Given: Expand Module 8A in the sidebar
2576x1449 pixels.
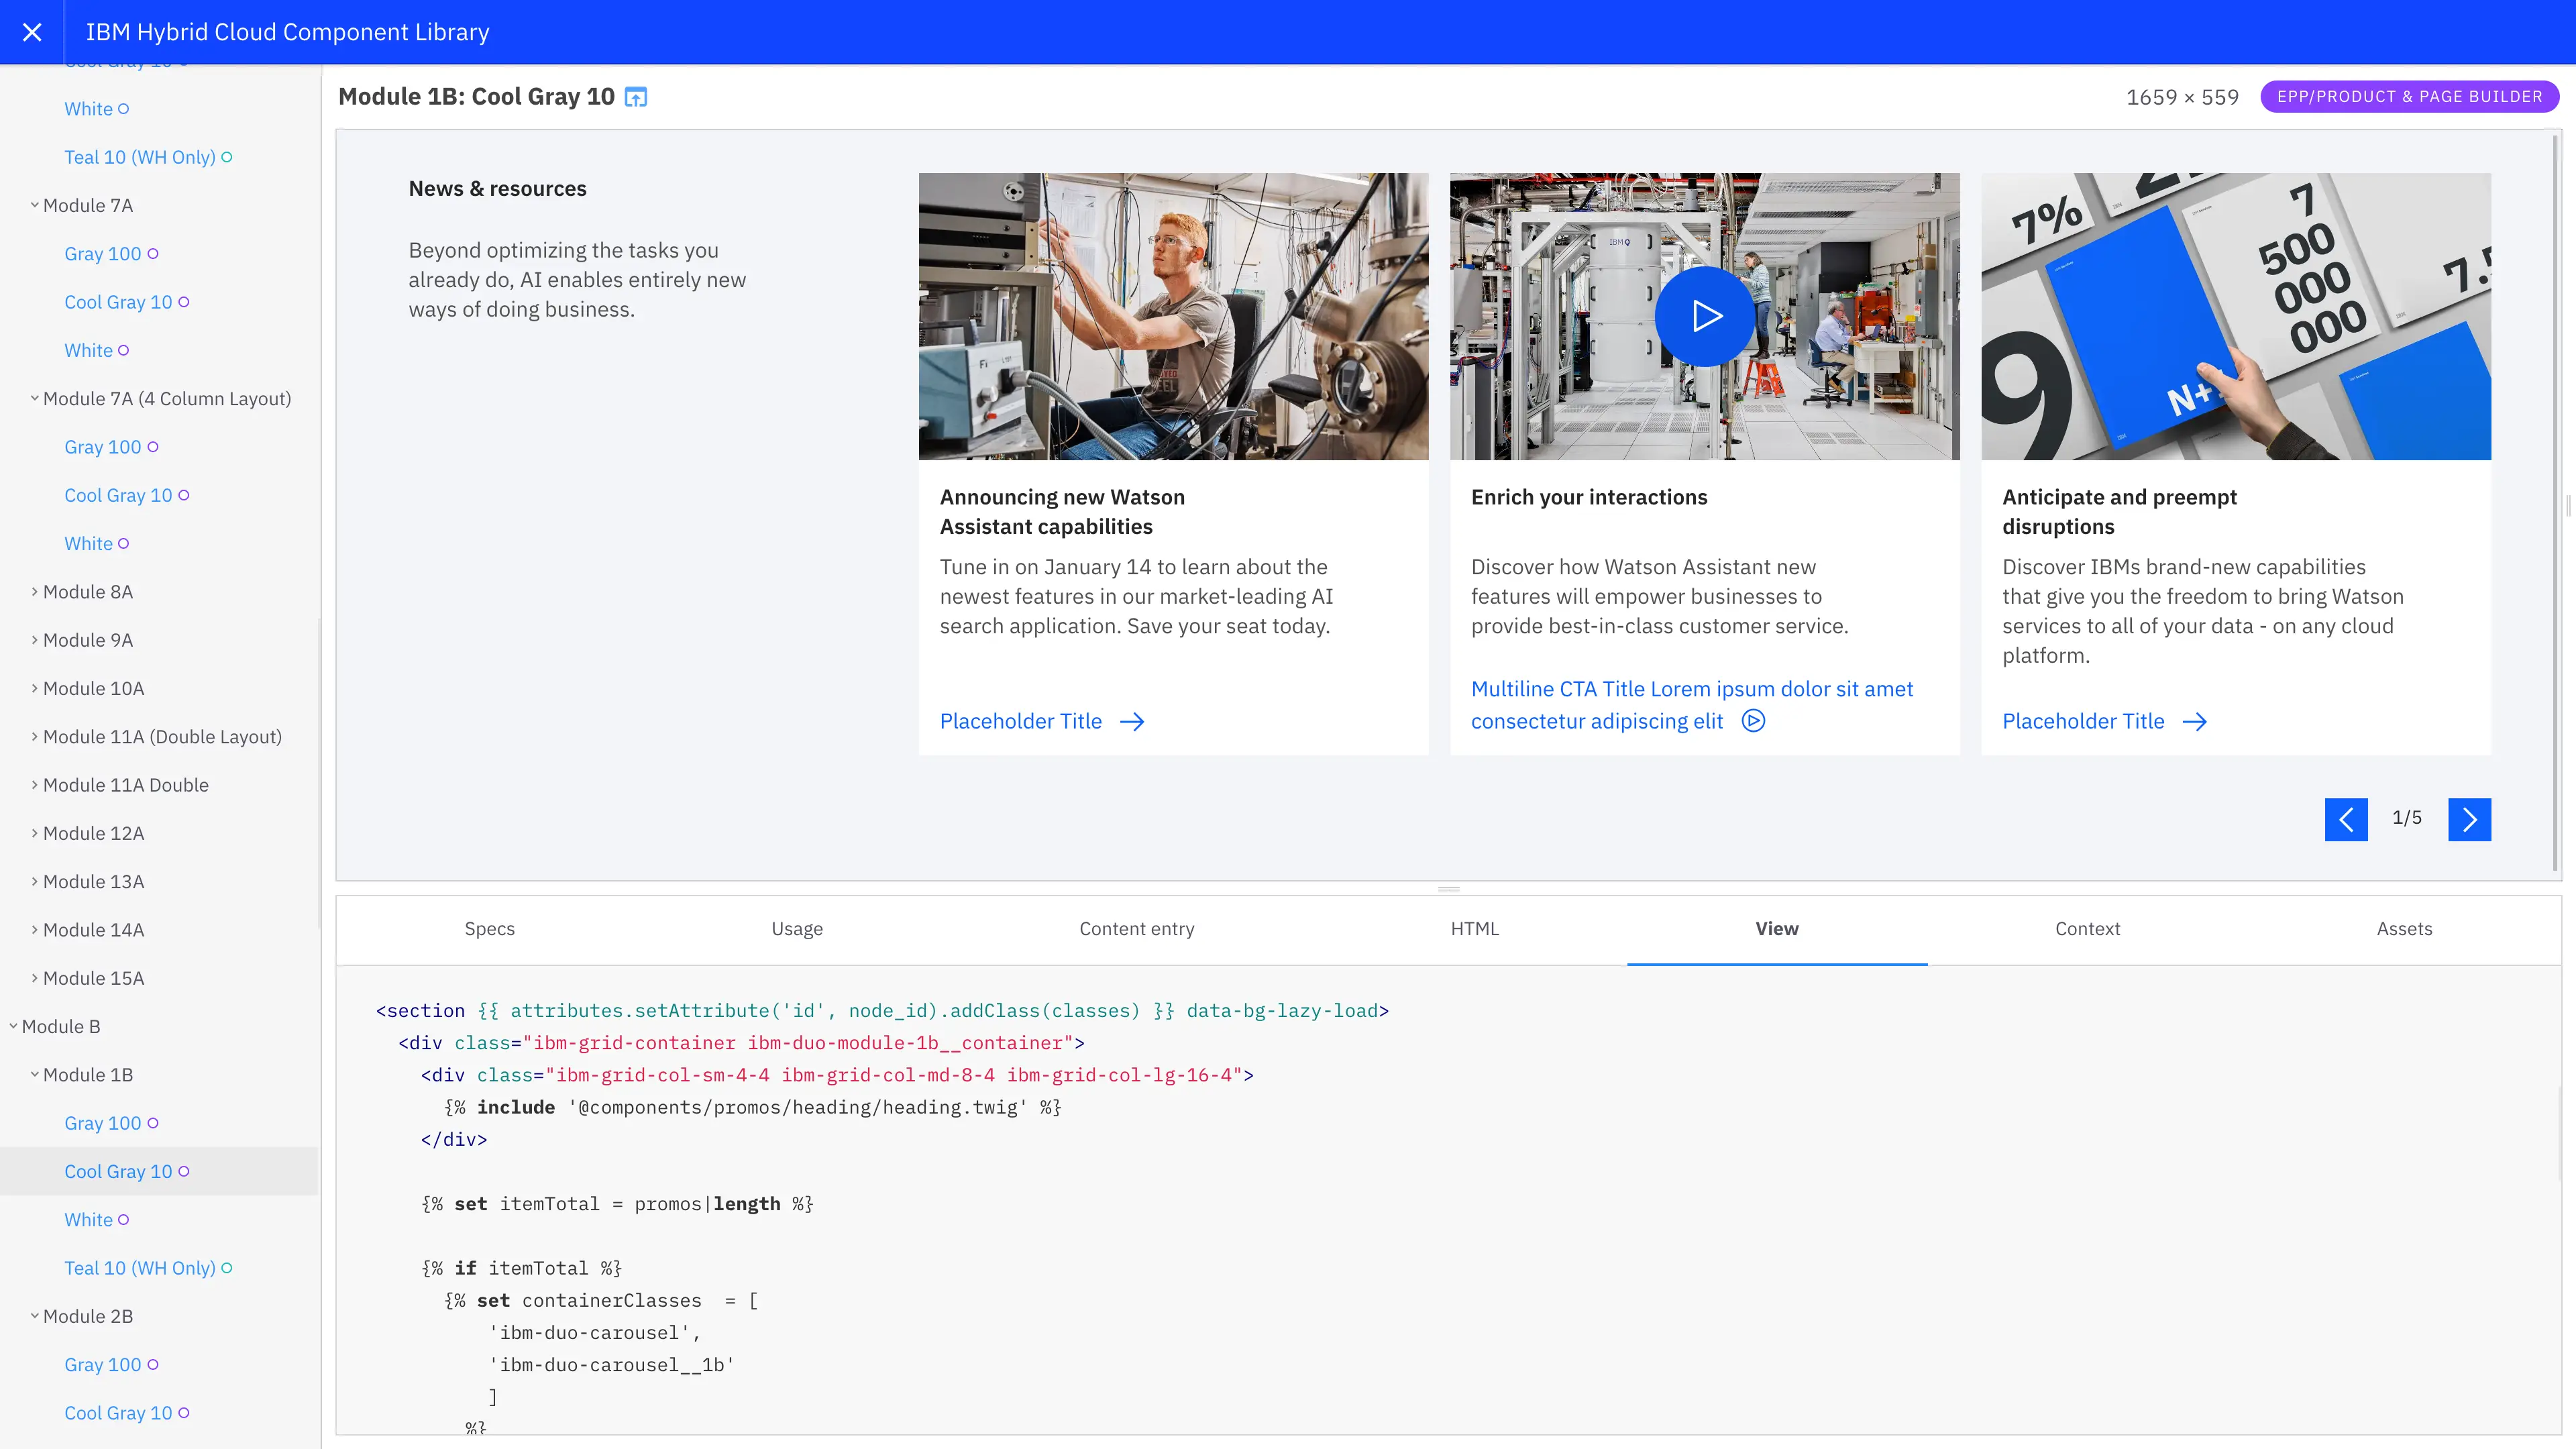Looking at the screenshot, I should 88,591.
